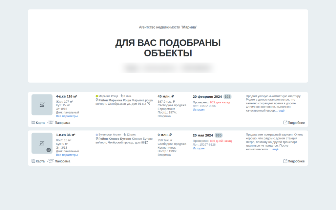Click Подробнее text in the second listing
This screenshot has width=336, height=210.
[x=296, y=161]
